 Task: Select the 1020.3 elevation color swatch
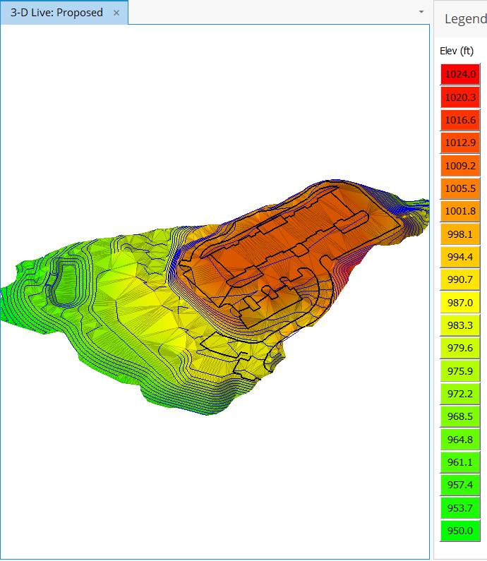coord(460,97)
